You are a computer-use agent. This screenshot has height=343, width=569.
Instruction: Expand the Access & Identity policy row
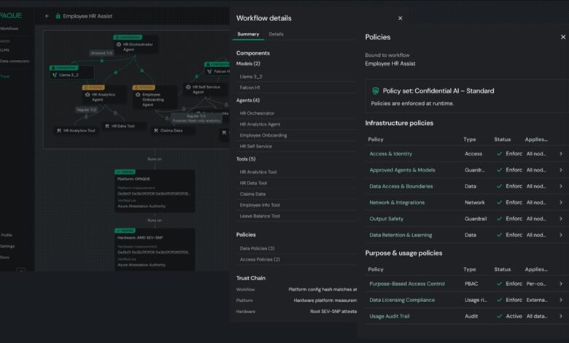(x=561, y=154)
